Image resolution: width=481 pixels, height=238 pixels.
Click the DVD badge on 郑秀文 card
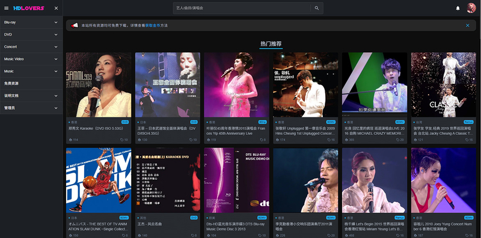click(x=125, y=122)
